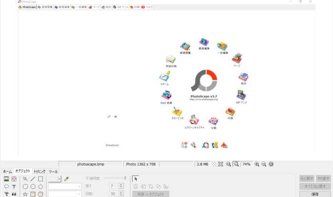The image size is (333, 197).
Task: Select the pentagon shape tool
Action: click(40, 187)
